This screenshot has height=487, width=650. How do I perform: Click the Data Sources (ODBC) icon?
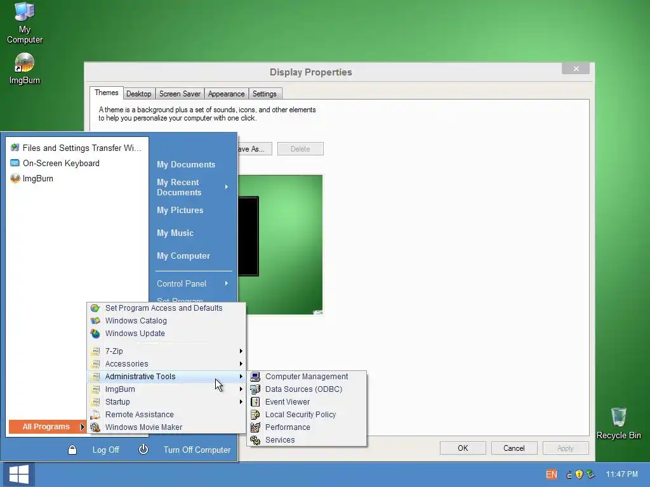(x=255, y=389)
